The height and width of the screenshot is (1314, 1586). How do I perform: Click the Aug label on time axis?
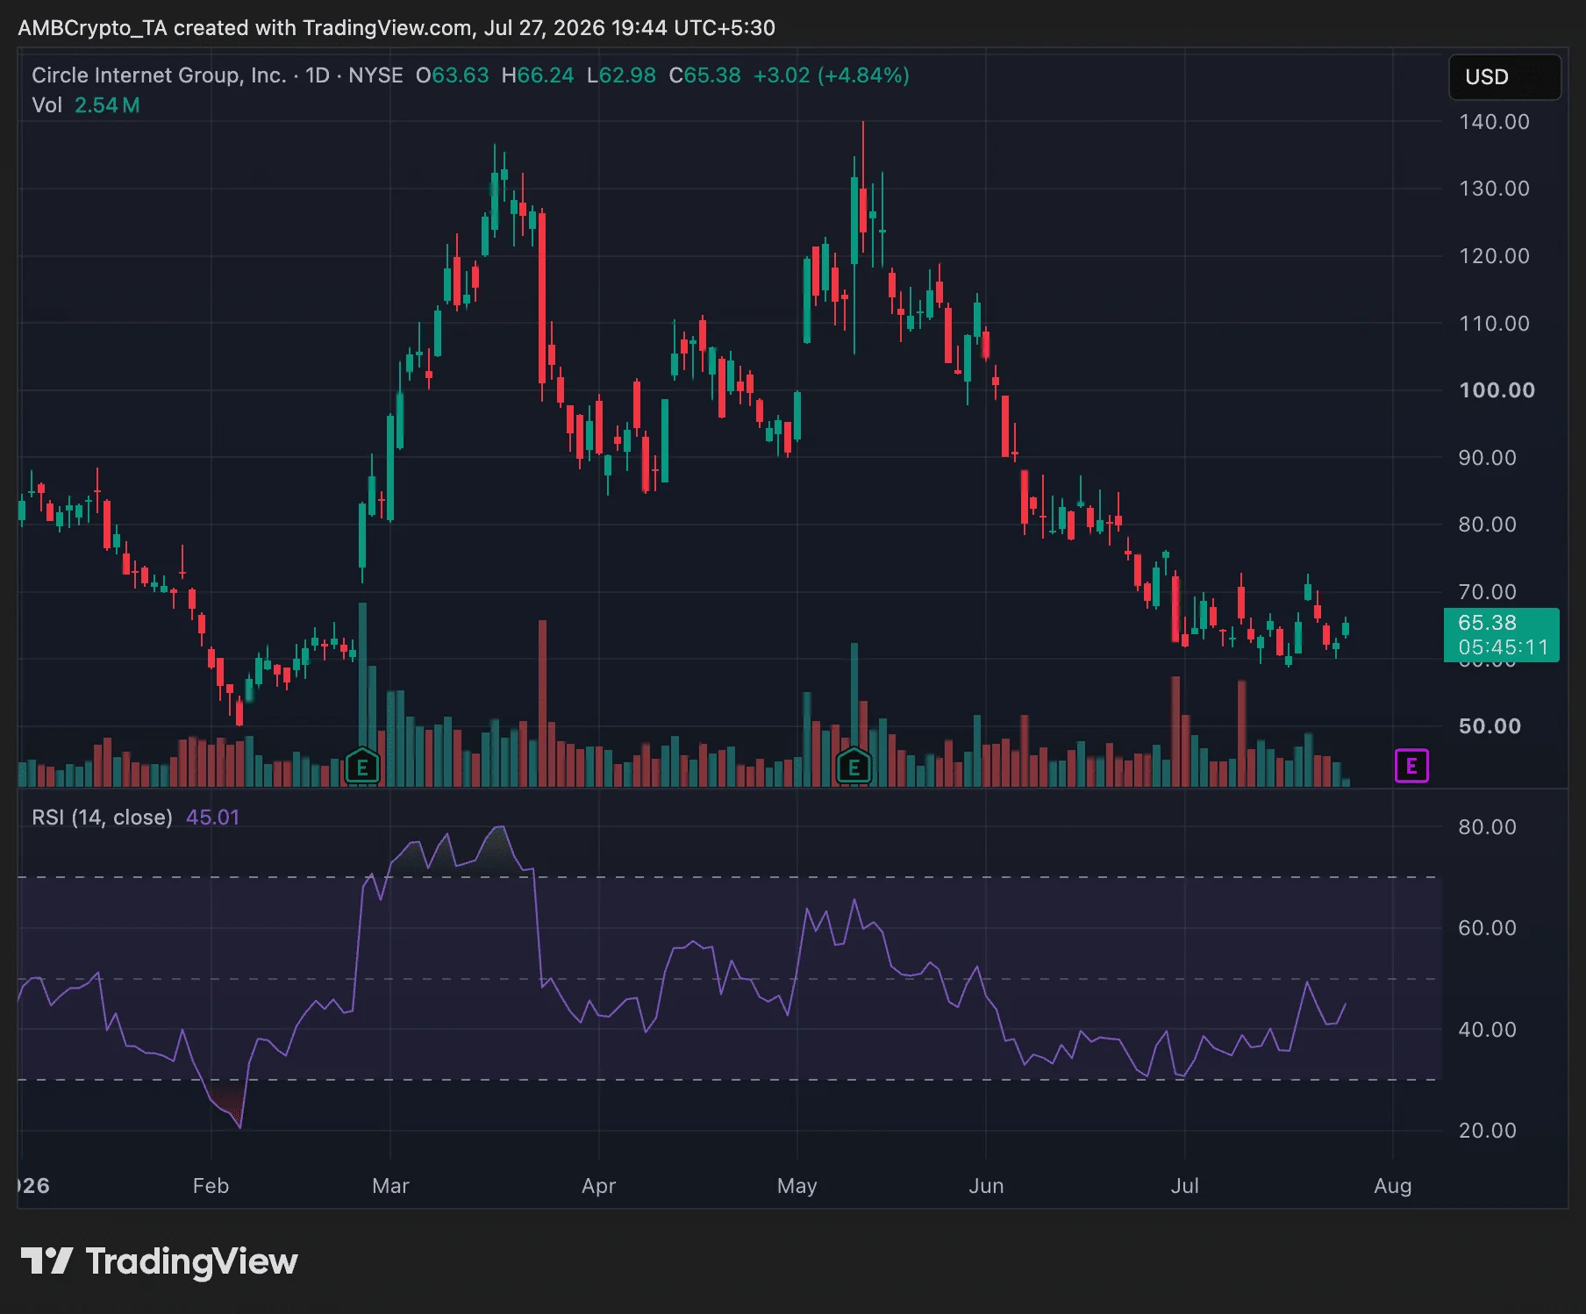pyautogui.click(x=1393, y=1186)
